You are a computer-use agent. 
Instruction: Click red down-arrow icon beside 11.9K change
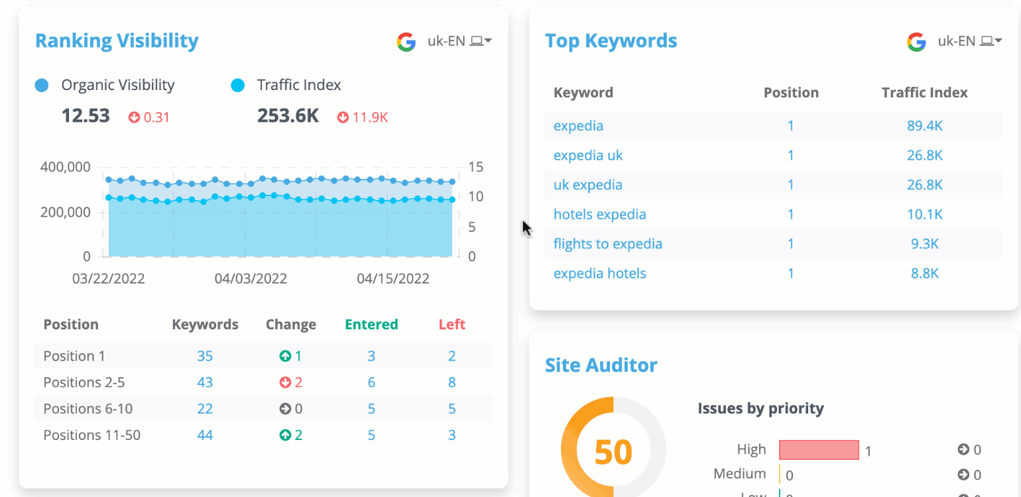(x=343, y=117)
